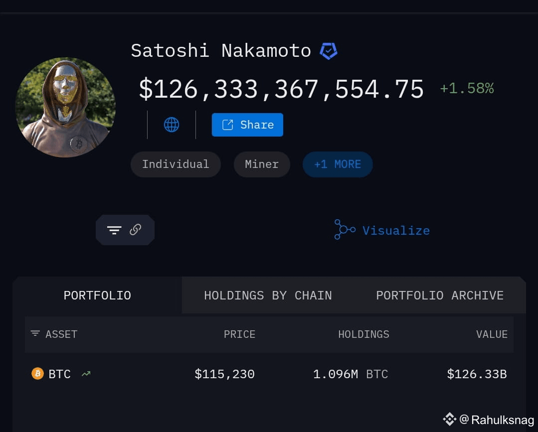The height and width of the screenshot is (432, 538).
Task: Click the orange Bitcoin coin icon
Action: 38,373
